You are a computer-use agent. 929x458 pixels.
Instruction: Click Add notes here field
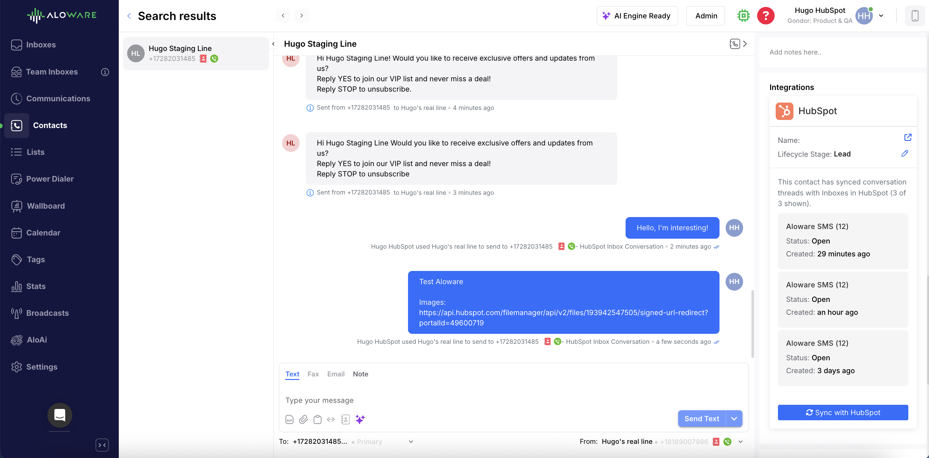[x=843, y=52]
